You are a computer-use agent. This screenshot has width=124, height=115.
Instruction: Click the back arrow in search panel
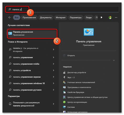click(10, 17)
